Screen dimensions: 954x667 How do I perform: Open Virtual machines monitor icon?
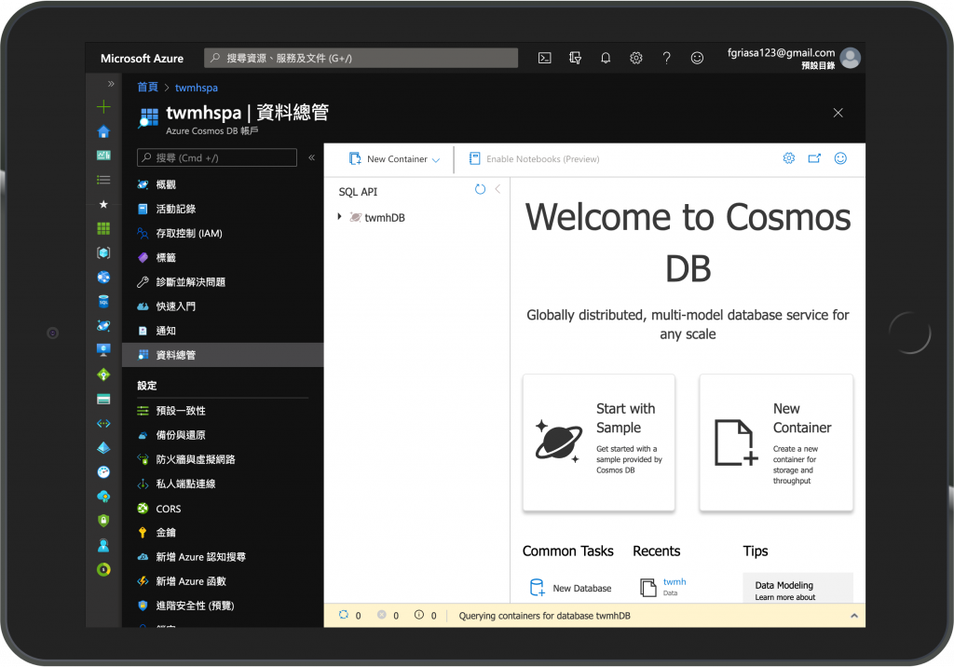pyautogui.click(x=103, y=350)
